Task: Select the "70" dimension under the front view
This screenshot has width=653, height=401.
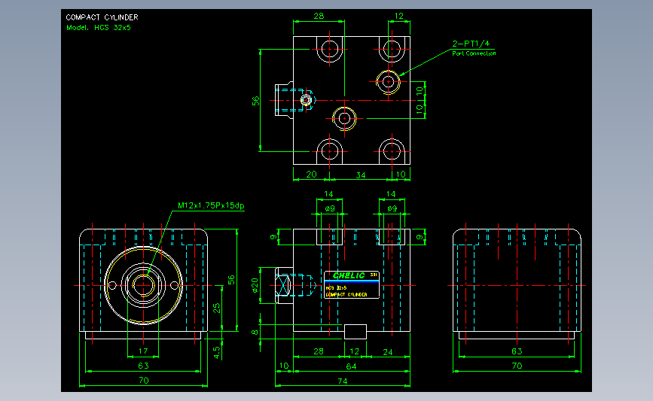Action: (144, 380)
